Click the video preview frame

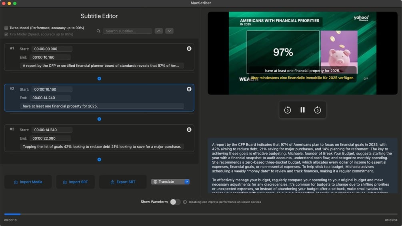tap(302, 53)
